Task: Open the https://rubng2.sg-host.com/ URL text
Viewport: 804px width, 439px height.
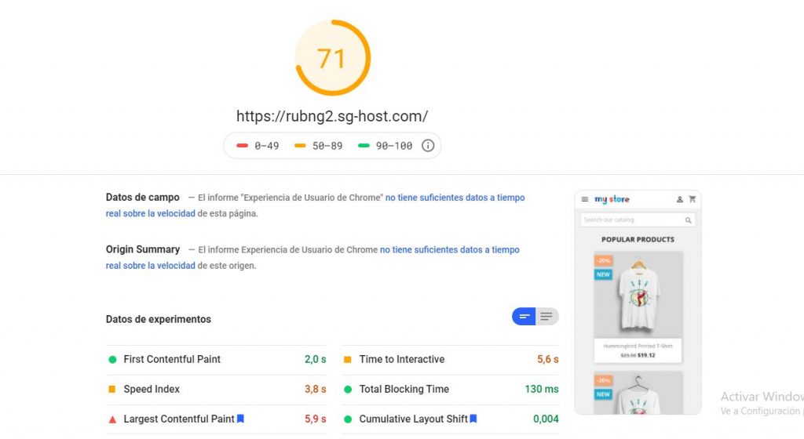Action: [332, 116]
